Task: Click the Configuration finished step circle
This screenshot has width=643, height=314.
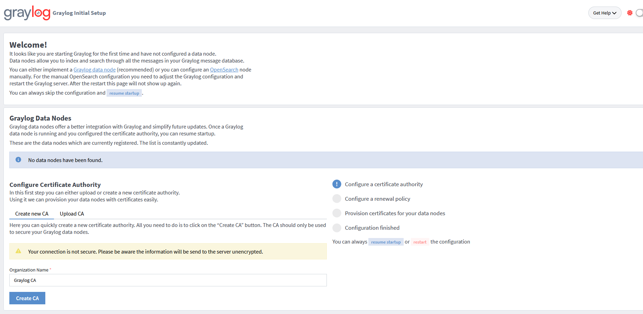Action: click(x=337, y=228)
